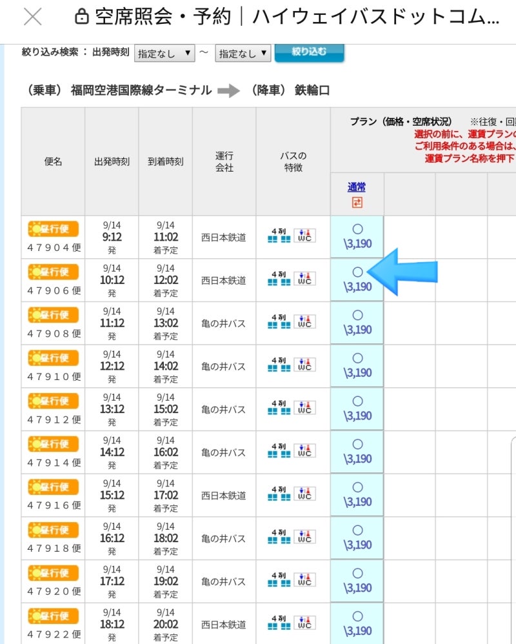Click the WC toilet icon in the 10:12 row

click(x=304, y=279)
